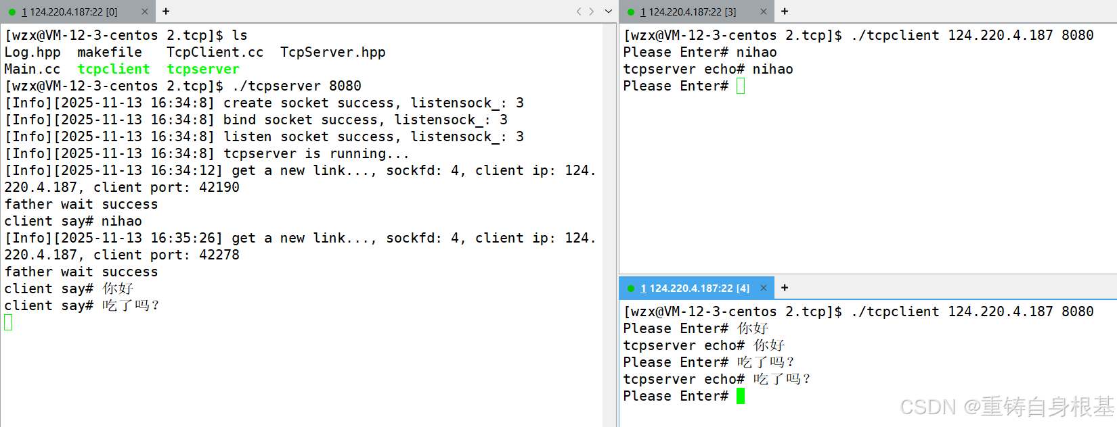Click 'listen socket success' log line
Screen dimensions: 1117x427
(x=265, y=136)
